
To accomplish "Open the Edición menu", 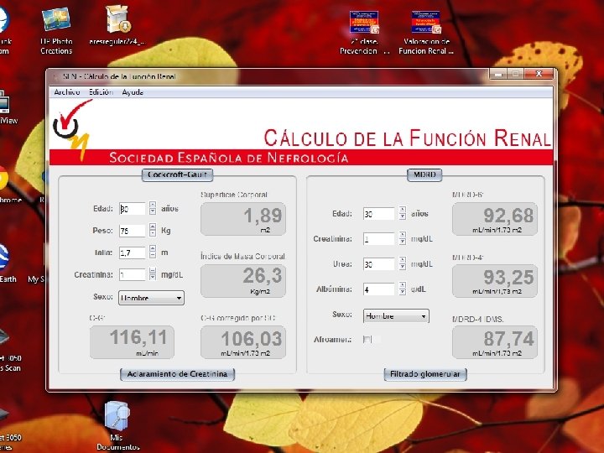I will tap(101, 92).
